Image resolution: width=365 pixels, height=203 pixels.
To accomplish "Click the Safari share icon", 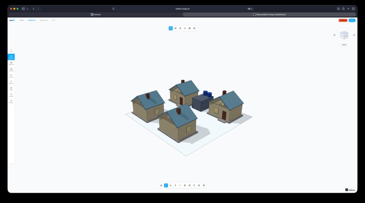I will [x=343, y=9].
